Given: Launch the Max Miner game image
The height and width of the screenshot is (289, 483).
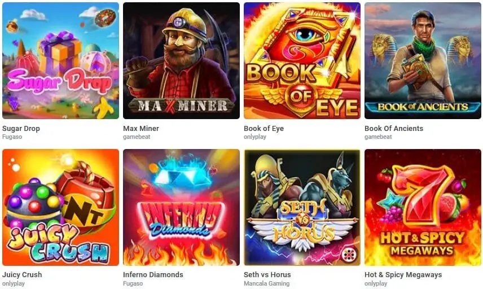Looking at the screenshot, I should (182, 61).
